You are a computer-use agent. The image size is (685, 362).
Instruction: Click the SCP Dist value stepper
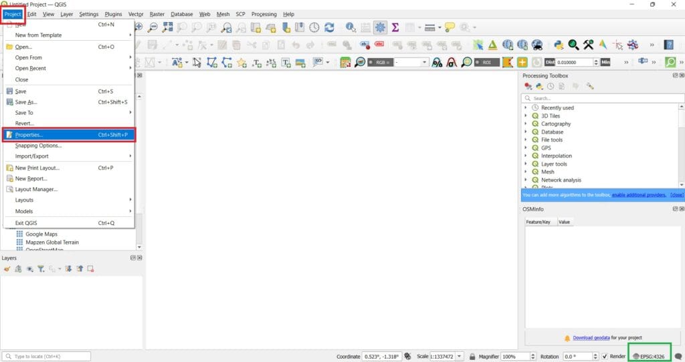(x=596, y=62)
